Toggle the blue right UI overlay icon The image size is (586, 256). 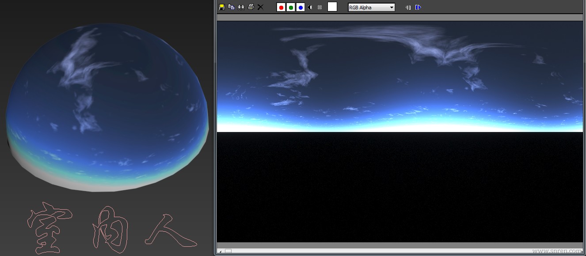[418, 8]
